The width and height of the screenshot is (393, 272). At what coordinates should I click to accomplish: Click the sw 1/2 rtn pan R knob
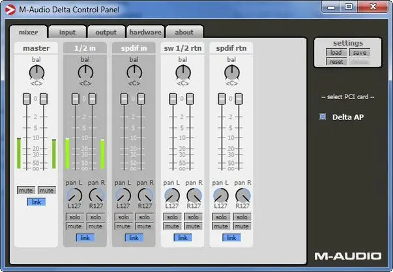pyautogui.click(x=194, y=196)
